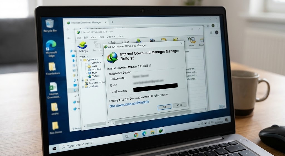
Task: Open the File menu in IDM
Action: (x=79, y=38)
